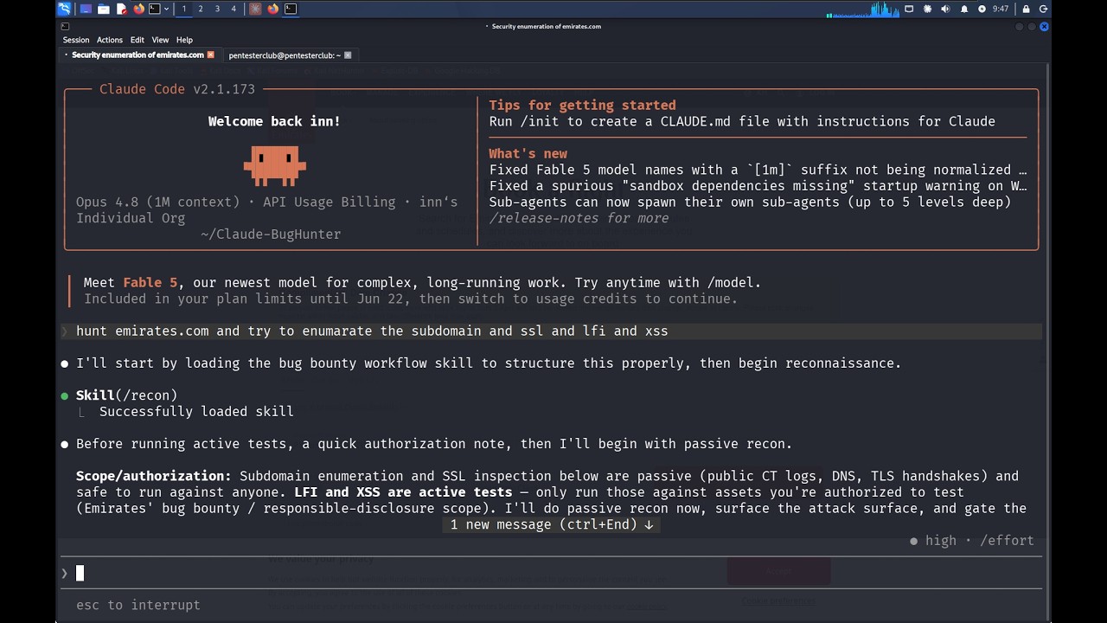Click the lock screen icon
1107x623 pixels.
click(x=1026, y=9)
